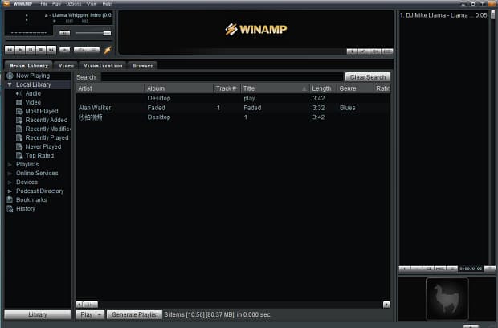The width and height of the screenshot is (498, 328).
Task: Click the Generate Playlist button
Action: point(134,314)
